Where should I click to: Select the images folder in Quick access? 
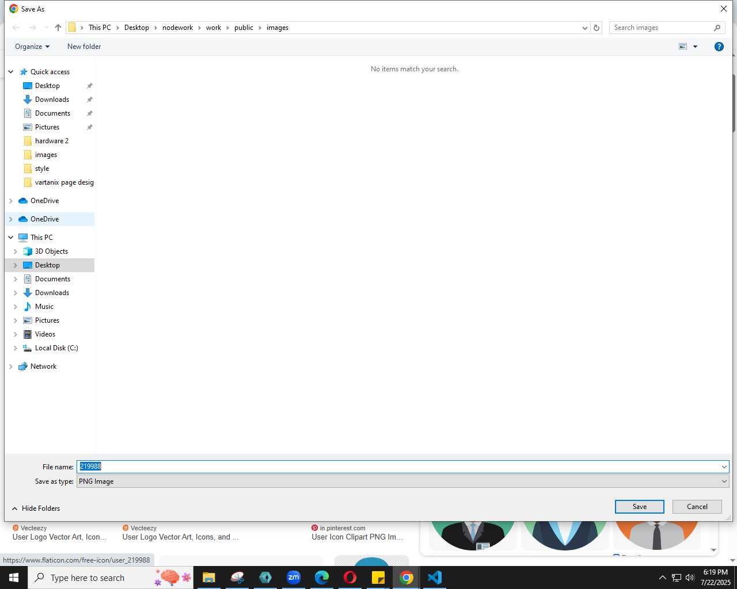click(46, 155)
